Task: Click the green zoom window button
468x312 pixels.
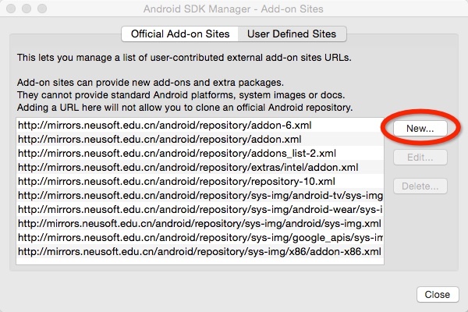Action: pos(41,10)
